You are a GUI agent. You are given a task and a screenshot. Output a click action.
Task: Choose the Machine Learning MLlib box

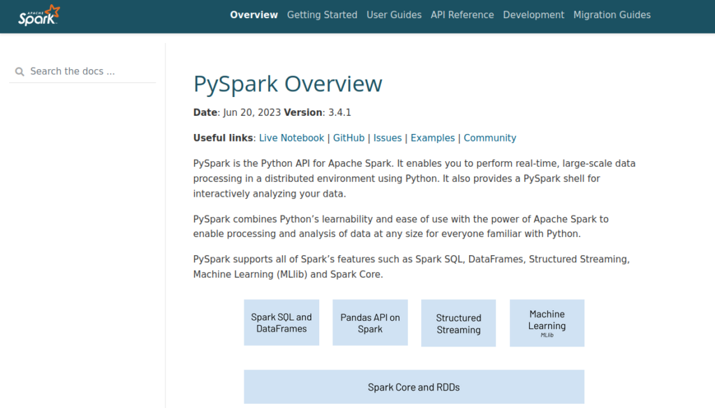point(547,323)
